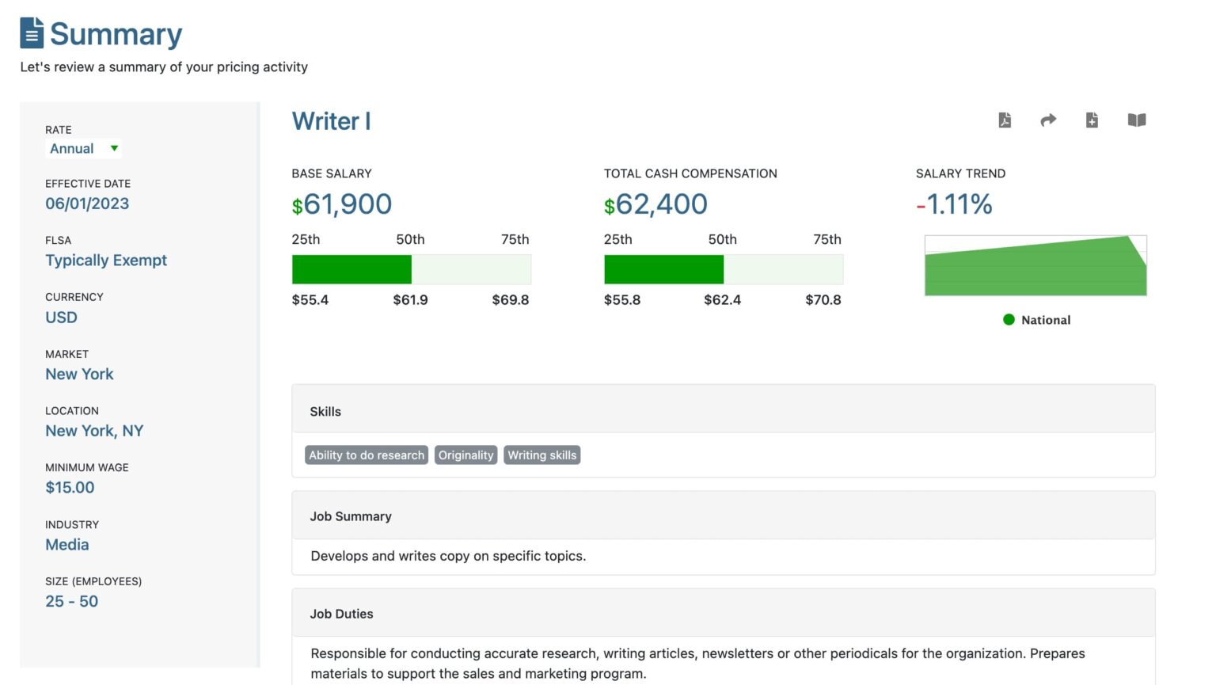The width and height of the screenshot is (1216, 685).
Task: Select the Ability to do research skill tag
Action: (367, 455)
